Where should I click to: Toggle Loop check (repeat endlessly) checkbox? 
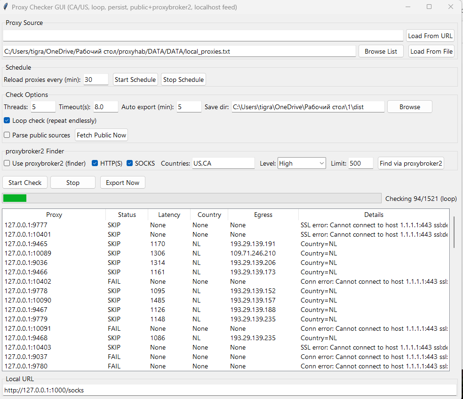click(x=7, y=120)
